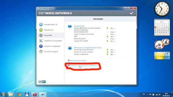Click the Настройка gear icon in sidebar
The image size is (173, 97).
tap(41, 35)
